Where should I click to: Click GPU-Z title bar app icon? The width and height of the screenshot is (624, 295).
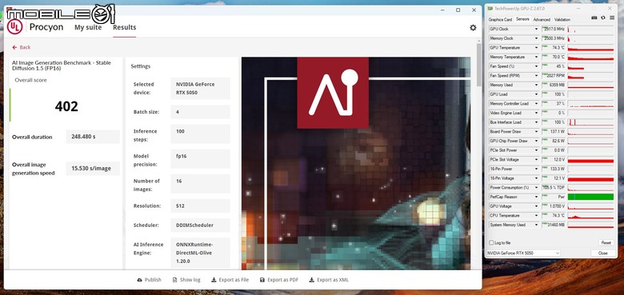coord(490,8)
